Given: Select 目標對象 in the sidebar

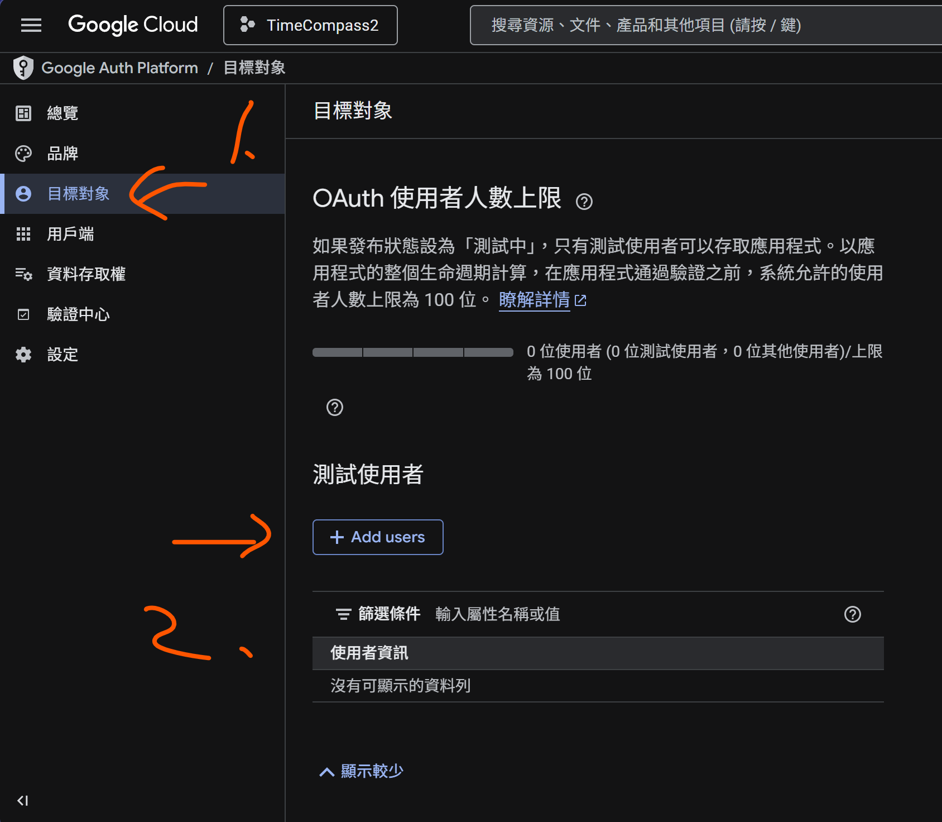Looking at the screenshot, I should (78, 194).
